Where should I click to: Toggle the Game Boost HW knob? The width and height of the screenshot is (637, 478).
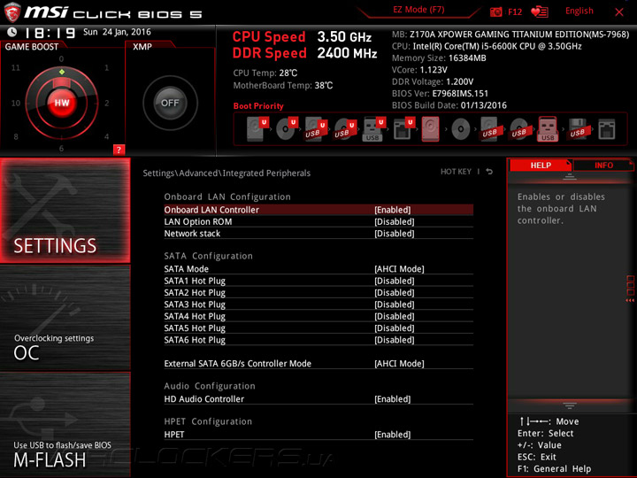click(62, 103)
